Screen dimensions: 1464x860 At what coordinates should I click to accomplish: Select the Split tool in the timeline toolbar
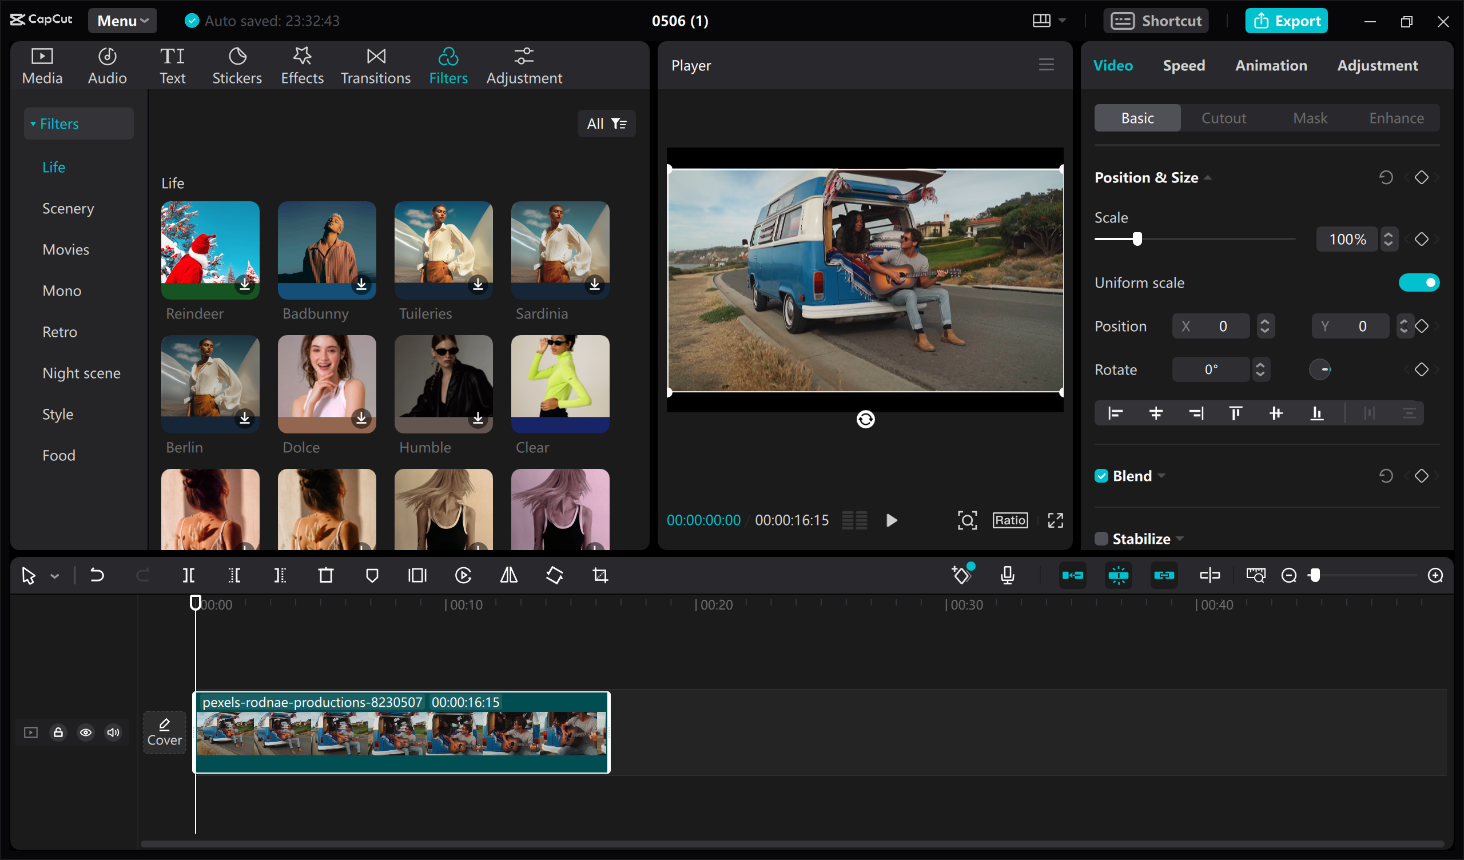tap(188, 575)
